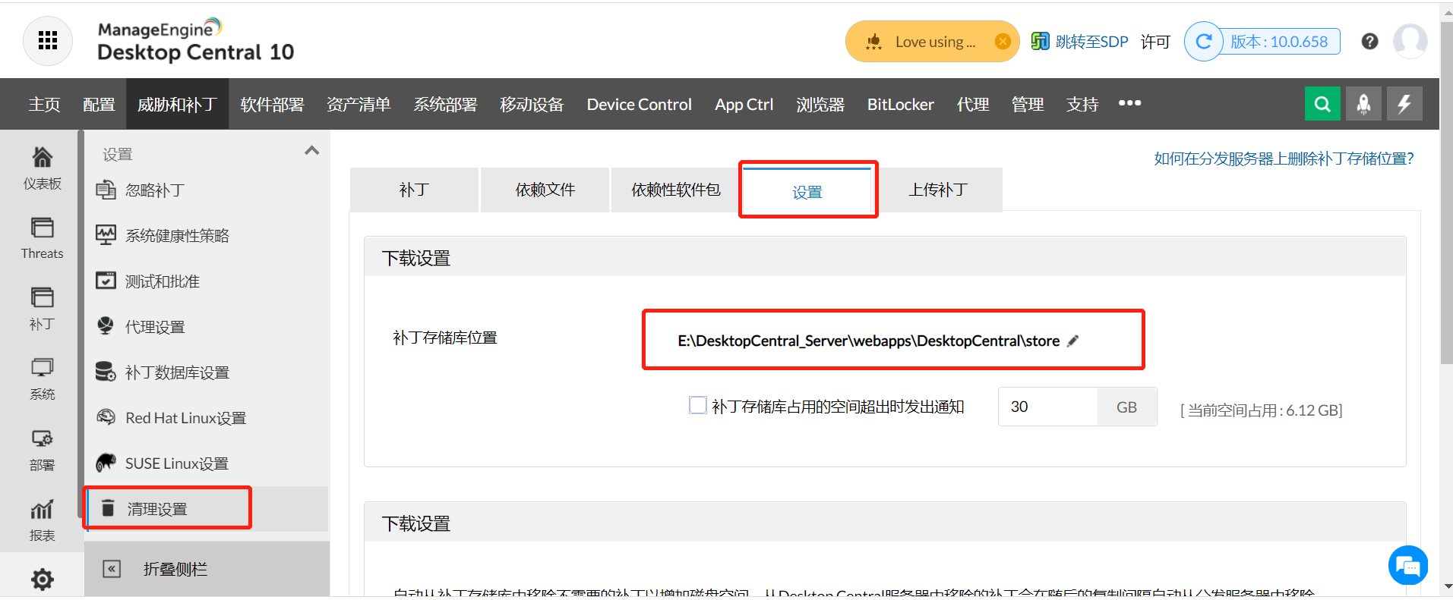This screenshot has height=600, width=1453.
Task: Click the Love using feedback banner
Action: [932, 42]
